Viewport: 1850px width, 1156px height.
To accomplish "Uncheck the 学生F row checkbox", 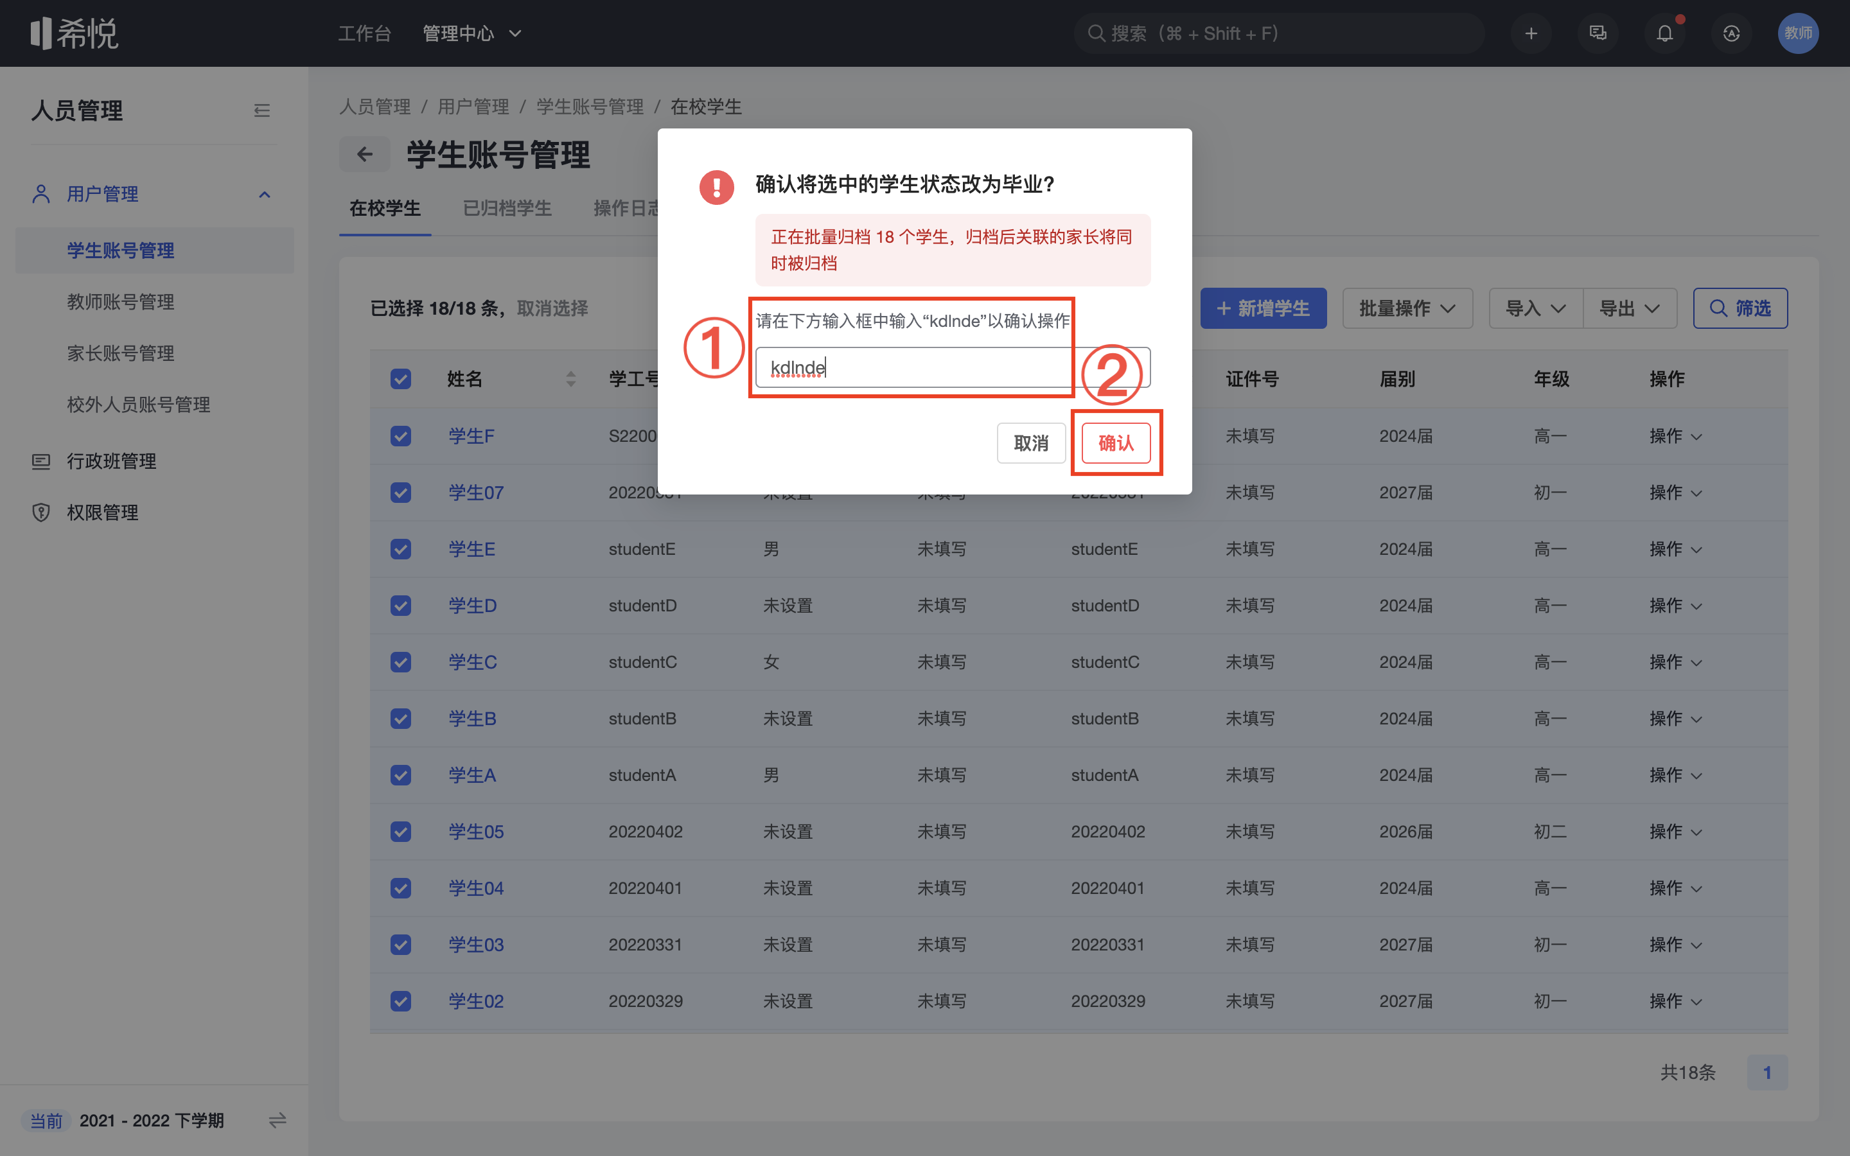I will point(401,436).
